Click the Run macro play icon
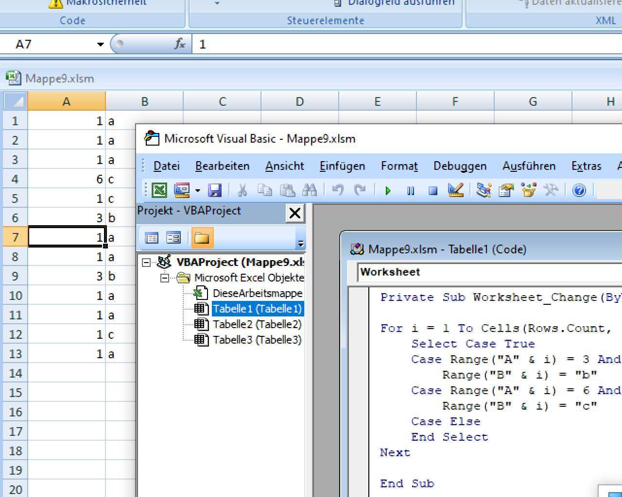Viewport: 622px width, 497px height. pos(388,191)
